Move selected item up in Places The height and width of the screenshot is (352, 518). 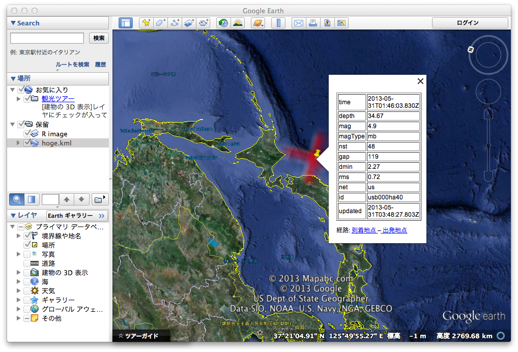point(67,199)
